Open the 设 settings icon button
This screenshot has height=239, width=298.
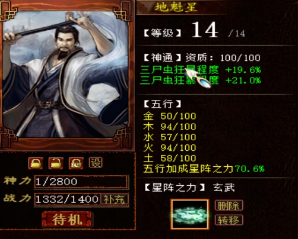point(96,163)
